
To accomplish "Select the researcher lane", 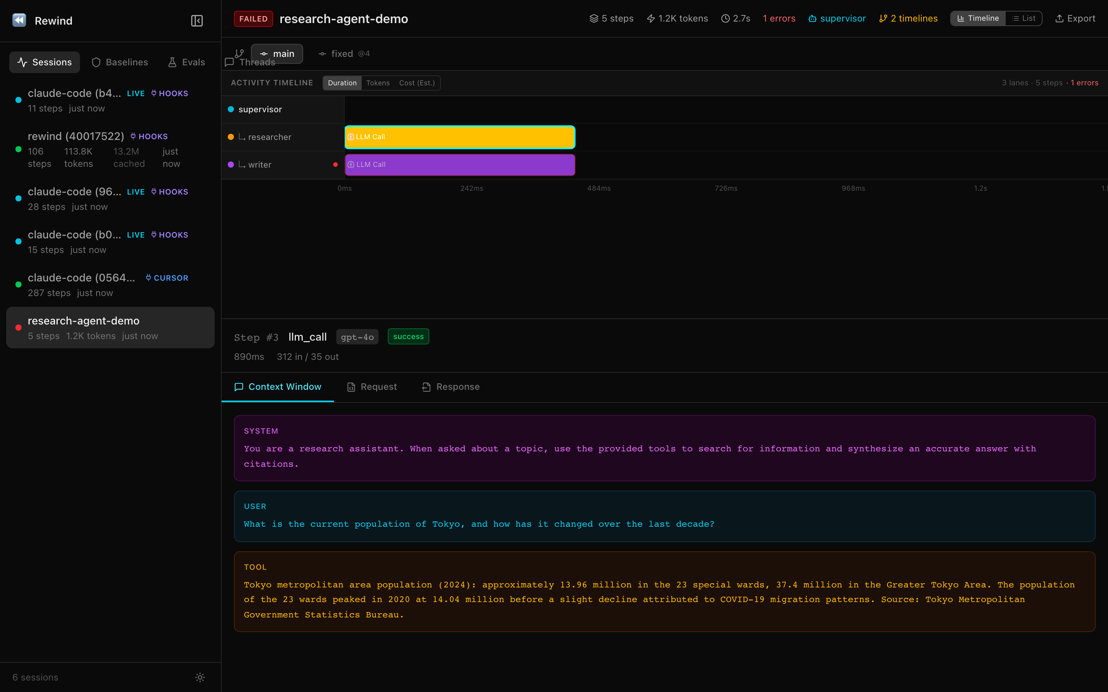I will click(282, 137).
